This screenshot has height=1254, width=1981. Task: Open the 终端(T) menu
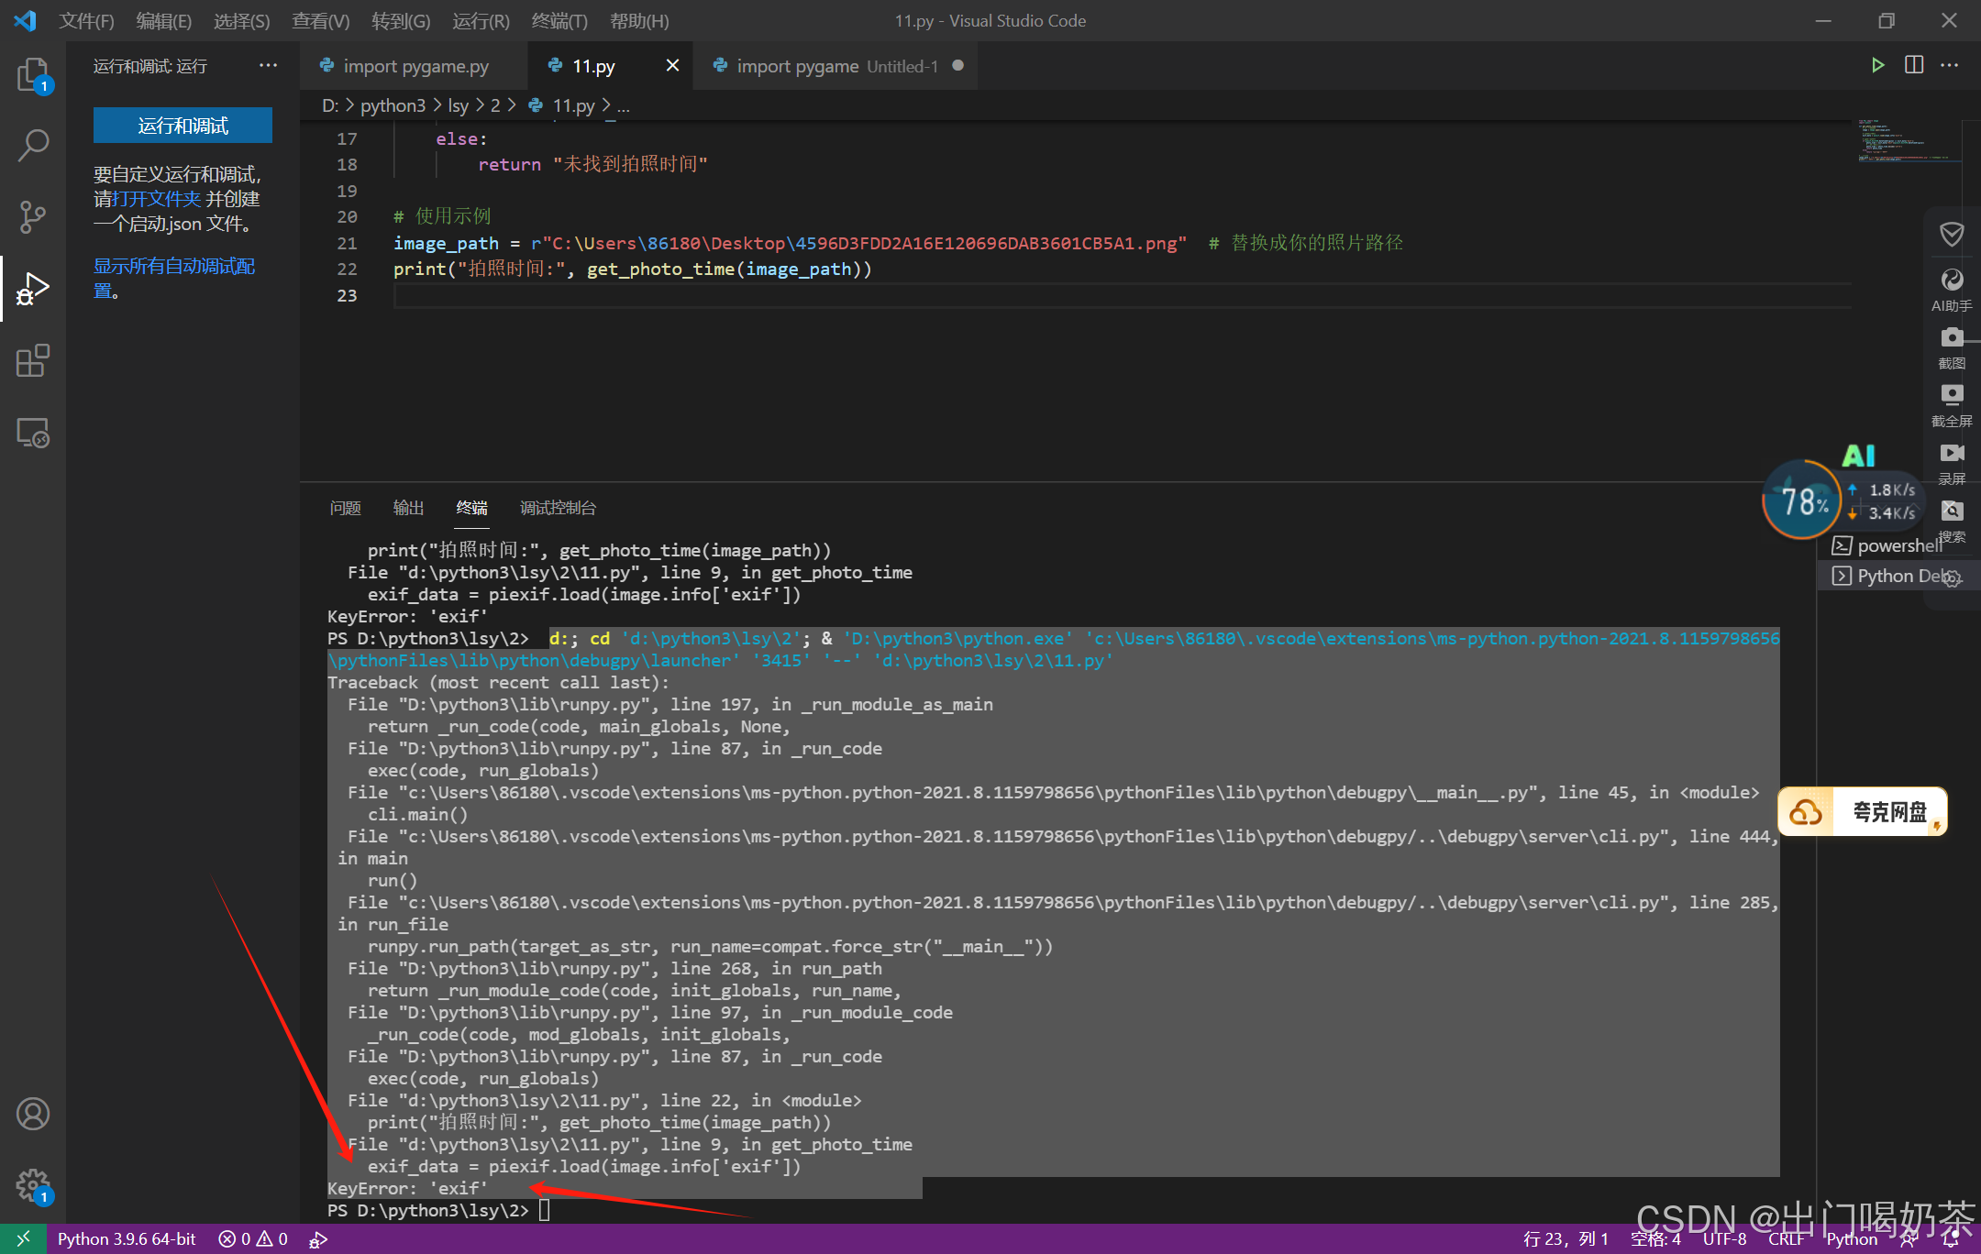[559, 20]
